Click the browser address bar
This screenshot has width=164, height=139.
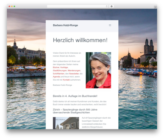[x=78, y=7]
